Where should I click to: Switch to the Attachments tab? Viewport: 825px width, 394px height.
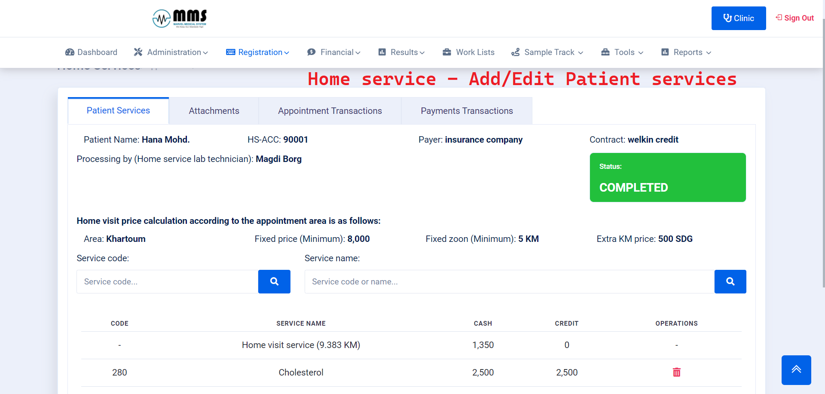click(x=214, y=110)
